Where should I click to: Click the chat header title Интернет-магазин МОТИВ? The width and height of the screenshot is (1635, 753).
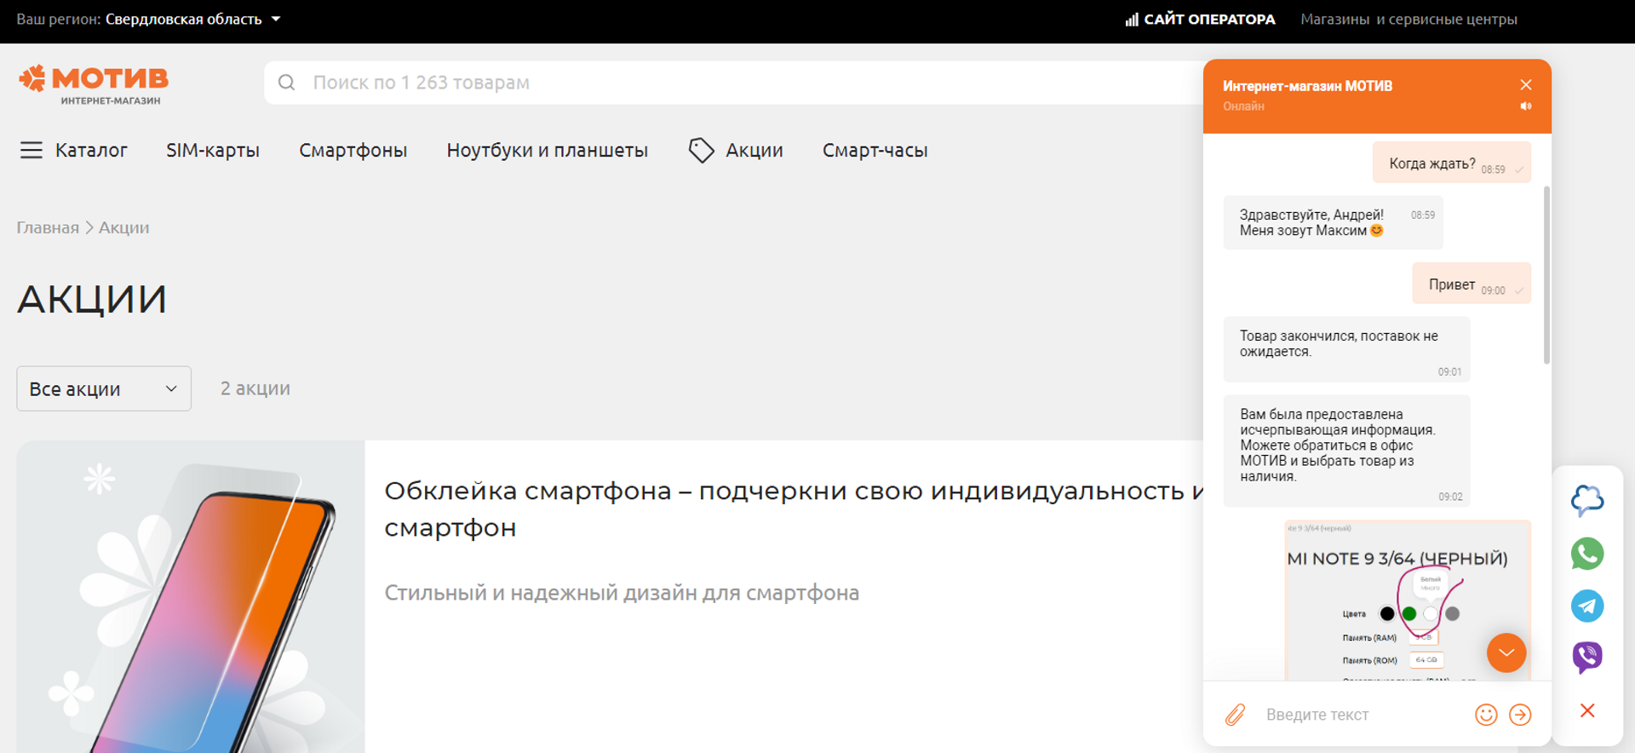pos(1308,86)
